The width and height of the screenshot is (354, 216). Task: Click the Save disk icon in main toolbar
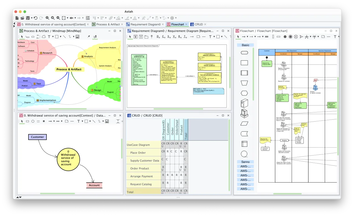pos(28,18)
